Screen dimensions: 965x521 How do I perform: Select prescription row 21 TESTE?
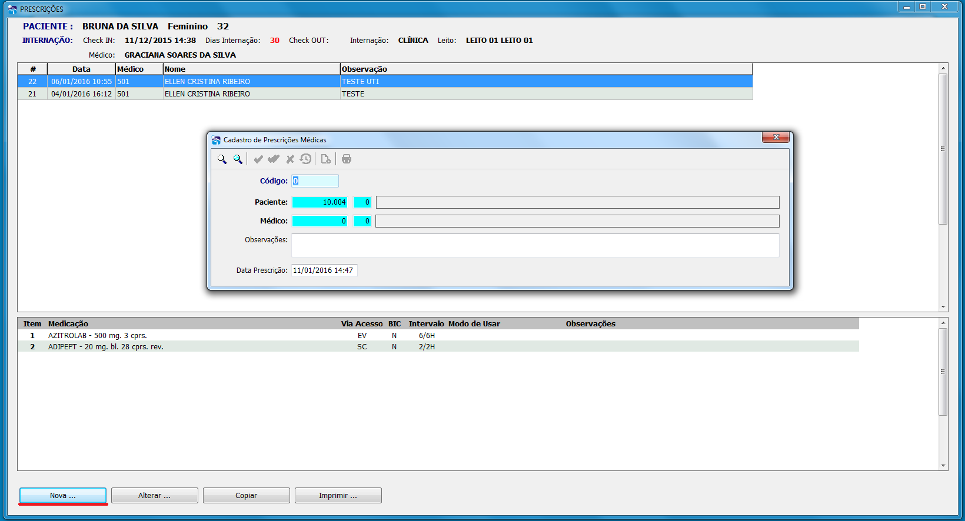click(x=385, y=94)
